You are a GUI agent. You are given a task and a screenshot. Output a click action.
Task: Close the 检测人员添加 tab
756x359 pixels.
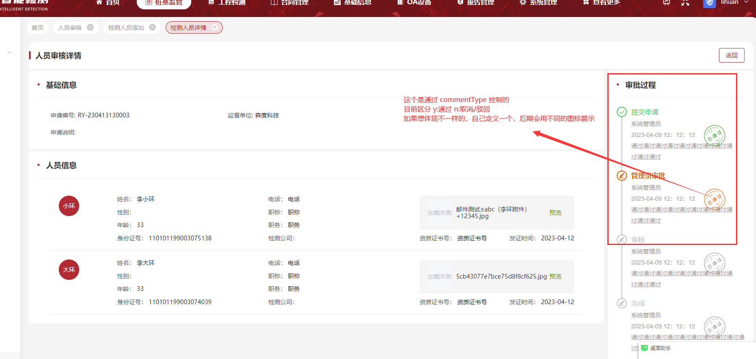pyautogui.click(x=152, y=27)
